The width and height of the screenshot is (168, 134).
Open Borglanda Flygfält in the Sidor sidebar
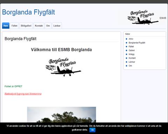click(x=137, y=43)
